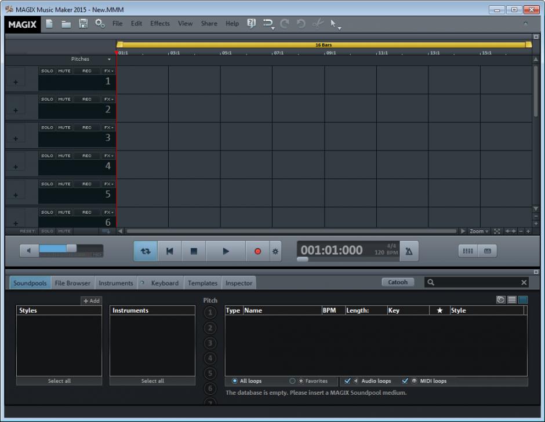Viewport: 545px width, 422px height.
Task: Open the loop mode dropdown arrow in toolbar
Action: coord(273,28)
